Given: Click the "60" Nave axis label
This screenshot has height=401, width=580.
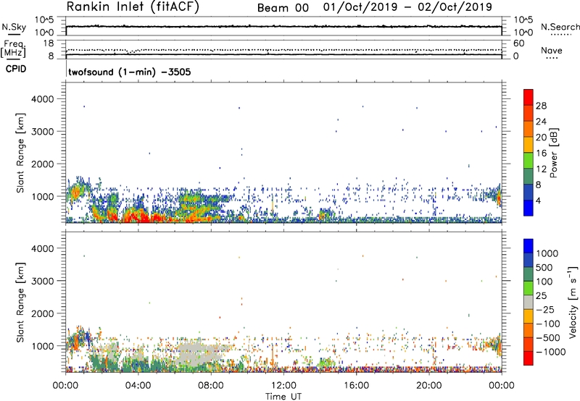Looking at the screenshot, I should coord(518,43).
